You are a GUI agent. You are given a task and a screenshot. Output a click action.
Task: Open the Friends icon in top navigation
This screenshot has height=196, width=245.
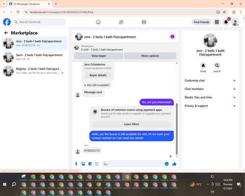(121, 22)
